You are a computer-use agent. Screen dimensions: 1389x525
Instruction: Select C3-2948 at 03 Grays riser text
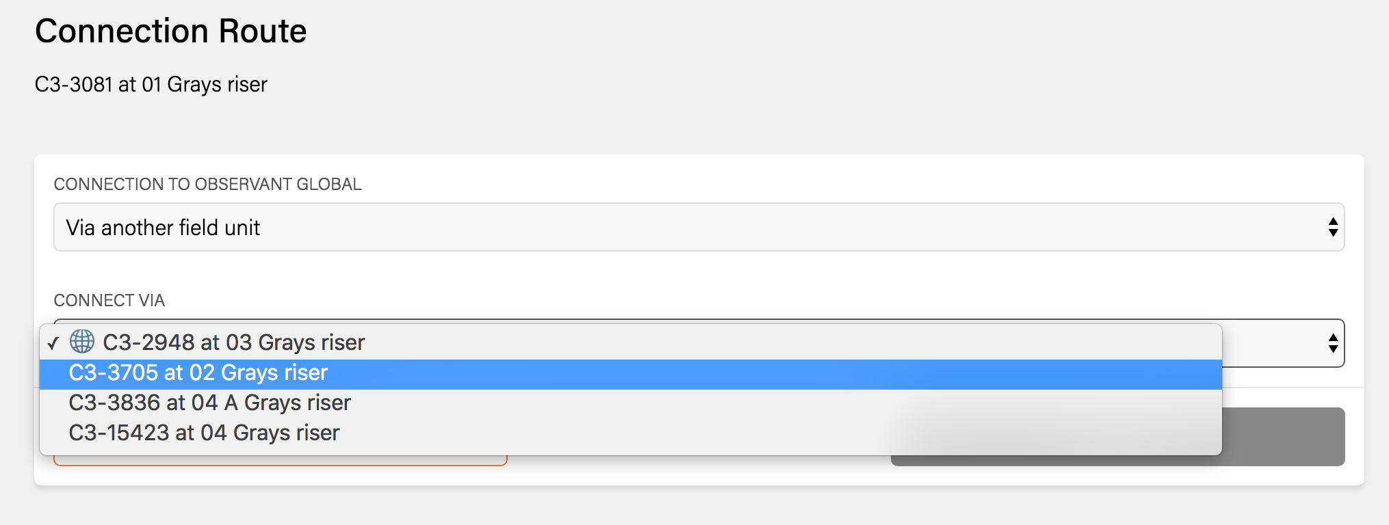(x=234, y=342)
